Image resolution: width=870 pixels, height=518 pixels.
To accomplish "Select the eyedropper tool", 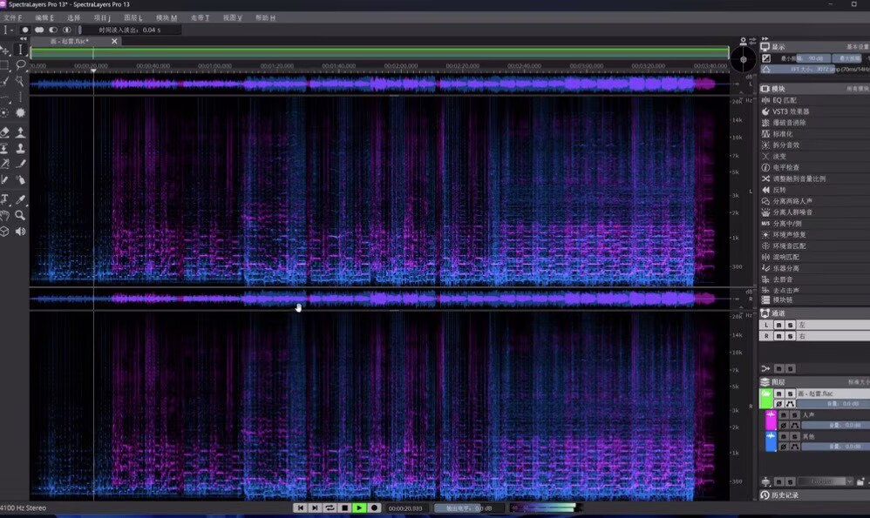I will 21,199.
